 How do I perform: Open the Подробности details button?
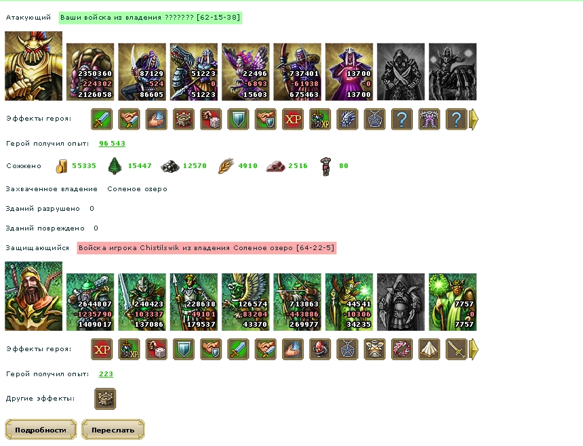pos(41,430)
